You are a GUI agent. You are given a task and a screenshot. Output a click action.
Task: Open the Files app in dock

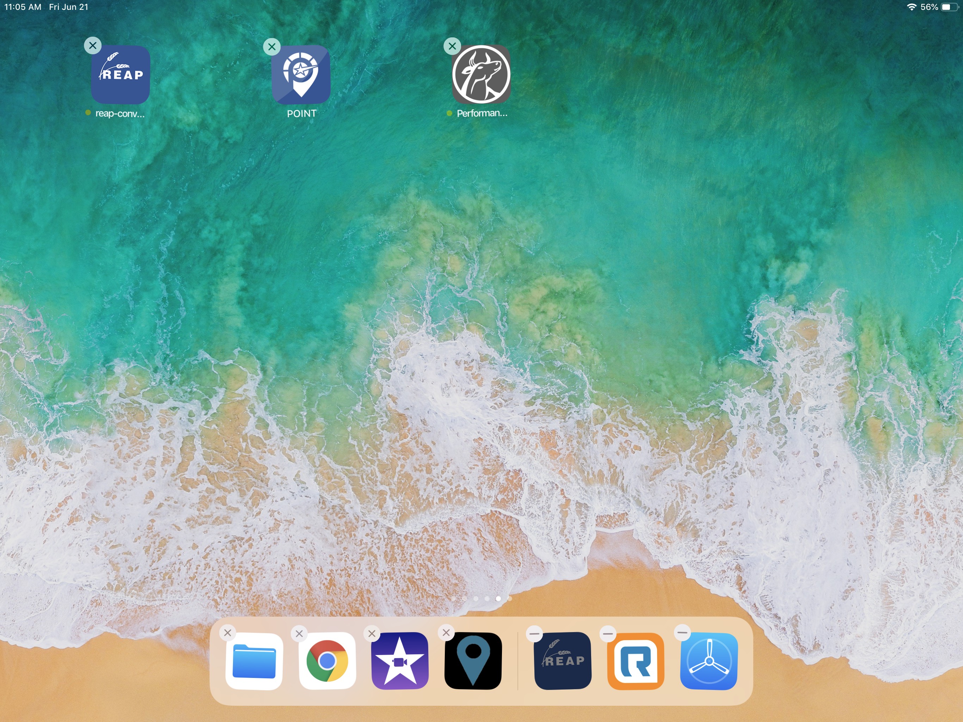[254, 661]
